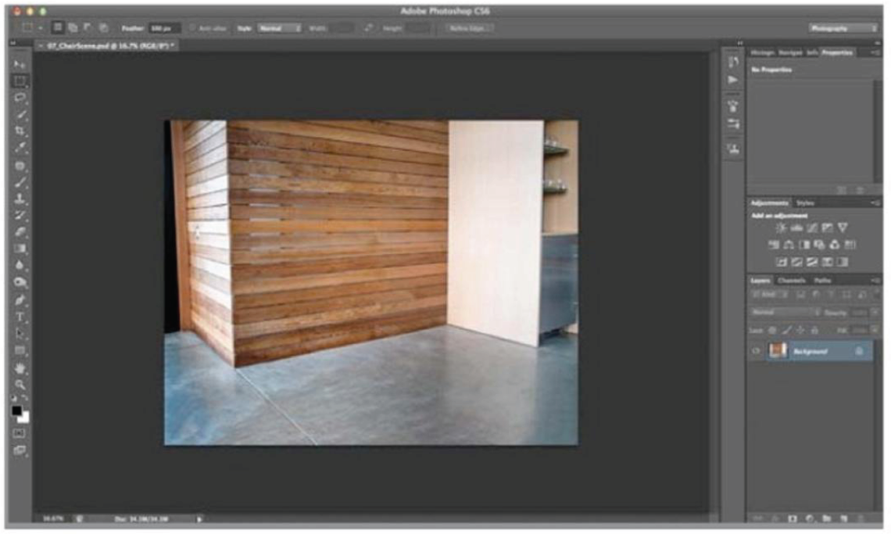This screenshot has height=534, width=891.
Task: Select the Lasso tool
Action: pyautogui.click(x=20, y=98)
